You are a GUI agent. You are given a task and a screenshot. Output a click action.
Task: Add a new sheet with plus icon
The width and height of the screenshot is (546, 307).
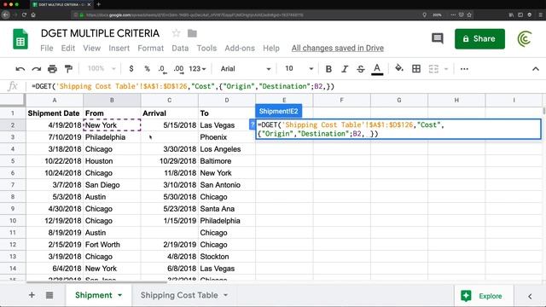32,295
